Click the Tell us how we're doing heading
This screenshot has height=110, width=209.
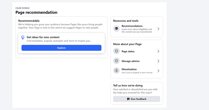128,86
